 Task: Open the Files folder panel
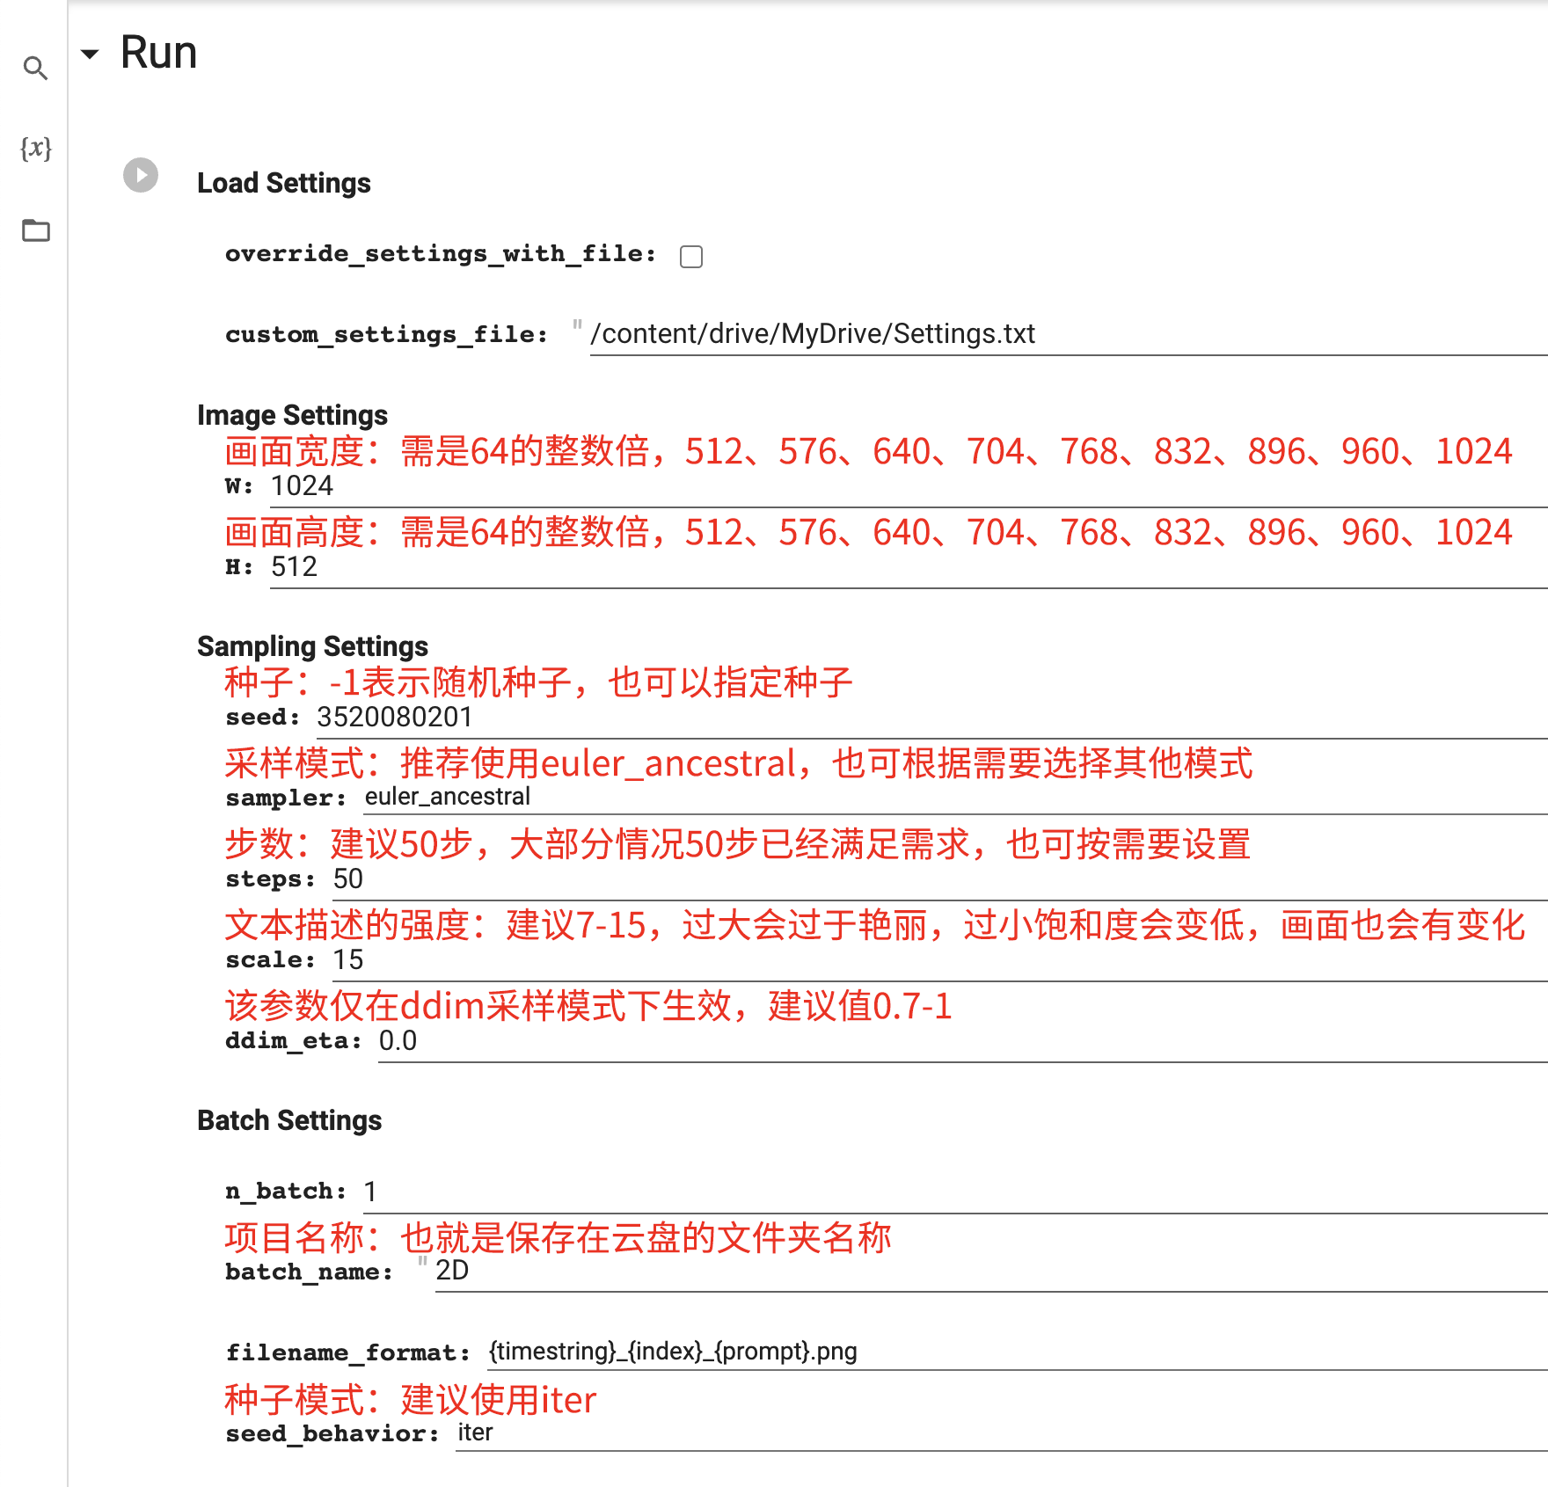click(35, 230)
